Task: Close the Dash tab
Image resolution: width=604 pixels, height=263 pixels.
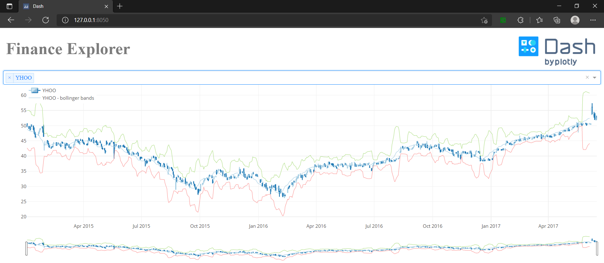Action: coord(106,6)
